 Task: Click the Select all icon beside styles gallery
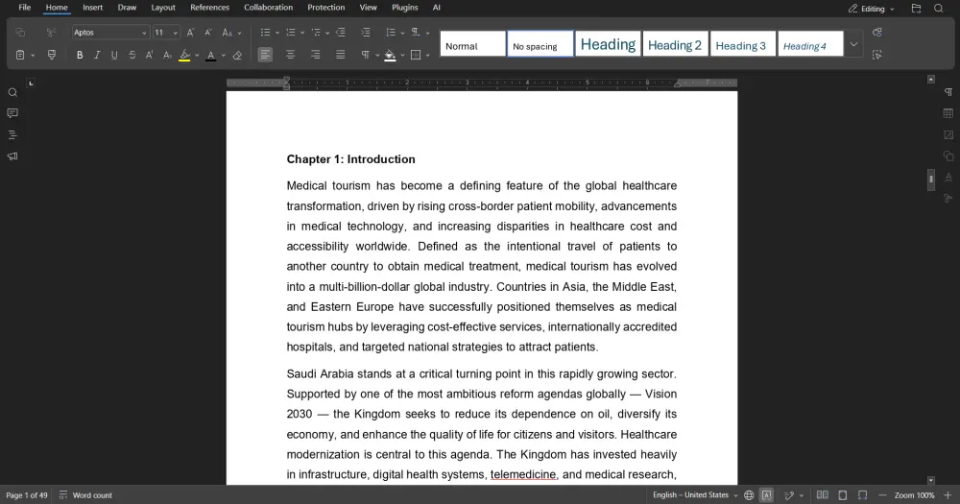[877, 55]
